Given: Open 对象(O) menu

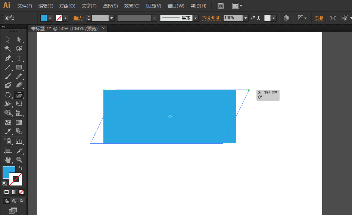Looking at the screenshot, I should pyautogui.click(x=67, y=6).
